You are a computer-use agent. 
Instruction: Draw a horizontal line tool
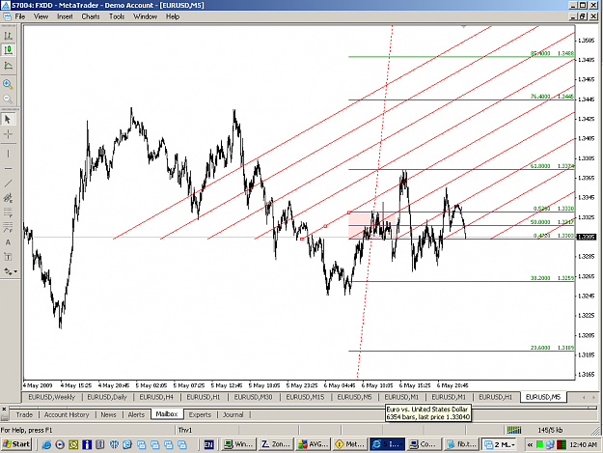point(8,169)
